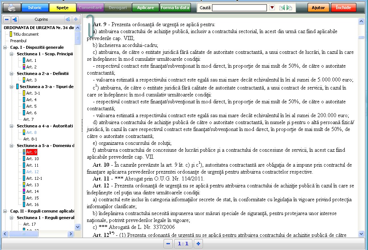The image size is (368, 250).
Task: Go to Art. 14 in contents
Action: pos(32,191)
